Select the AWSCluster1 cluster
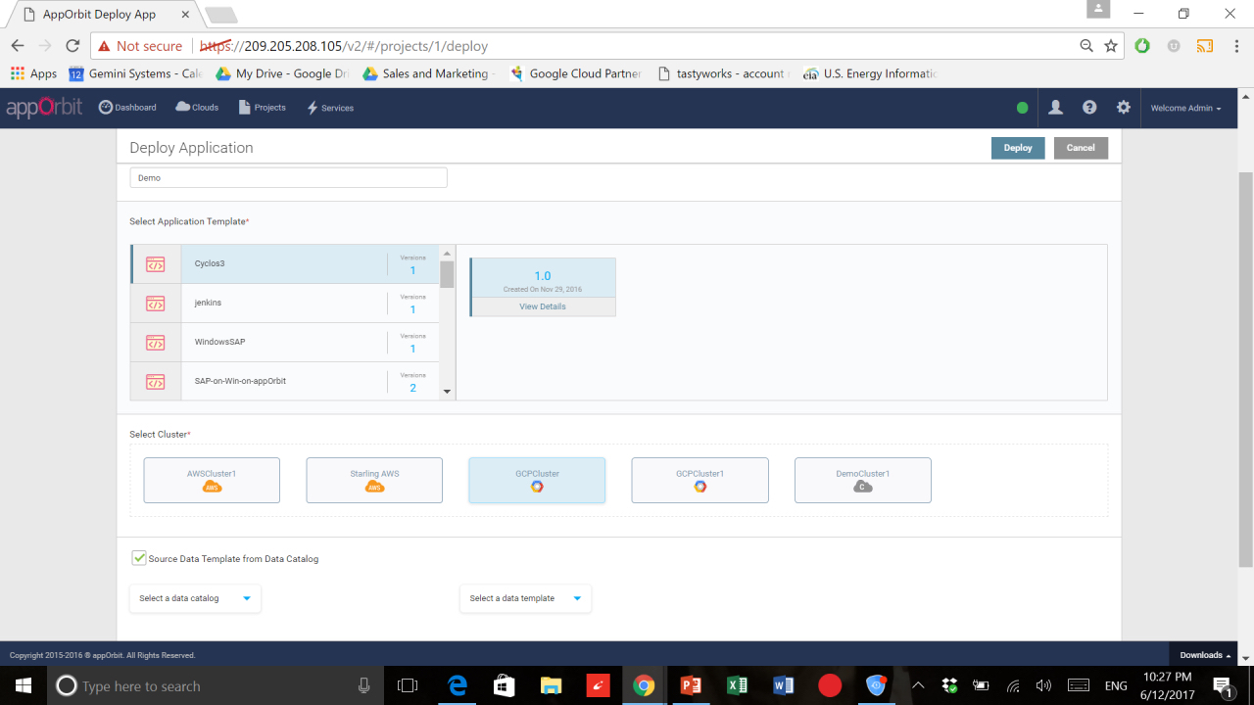Screen dimensions: 1254x705 click(212, 480)
